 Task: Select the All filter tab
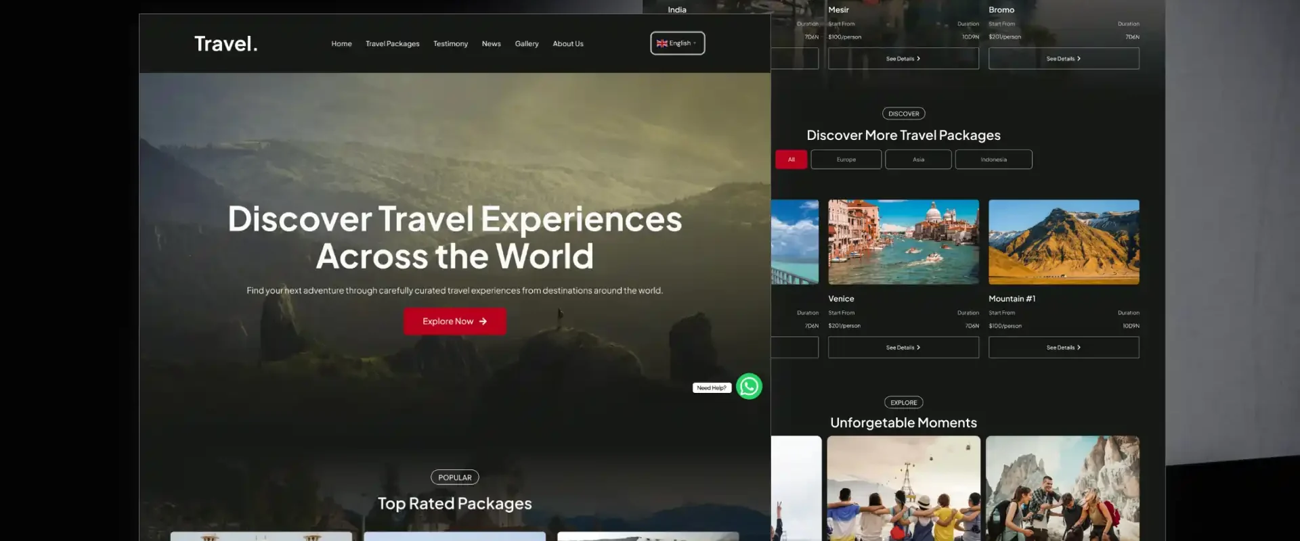pyautogui.click(x=791, y=160)
